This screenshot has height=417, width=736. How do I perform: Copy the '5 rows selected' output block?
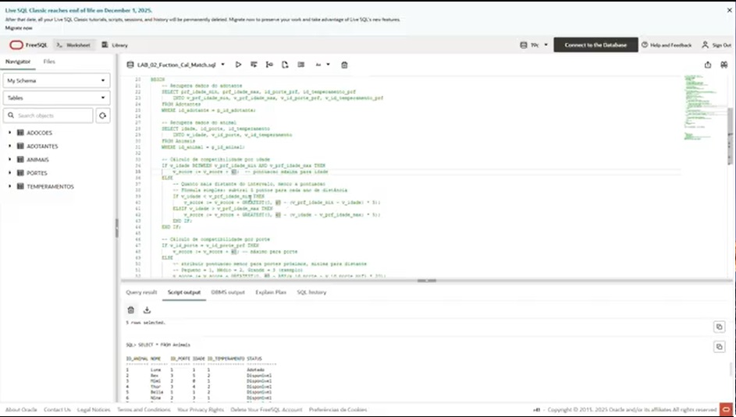coord(718,327)
